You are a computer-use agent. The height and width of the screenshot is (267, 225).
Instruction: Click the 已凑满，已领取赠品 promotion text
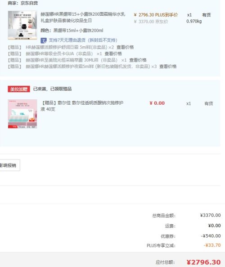tap(52, 89)
